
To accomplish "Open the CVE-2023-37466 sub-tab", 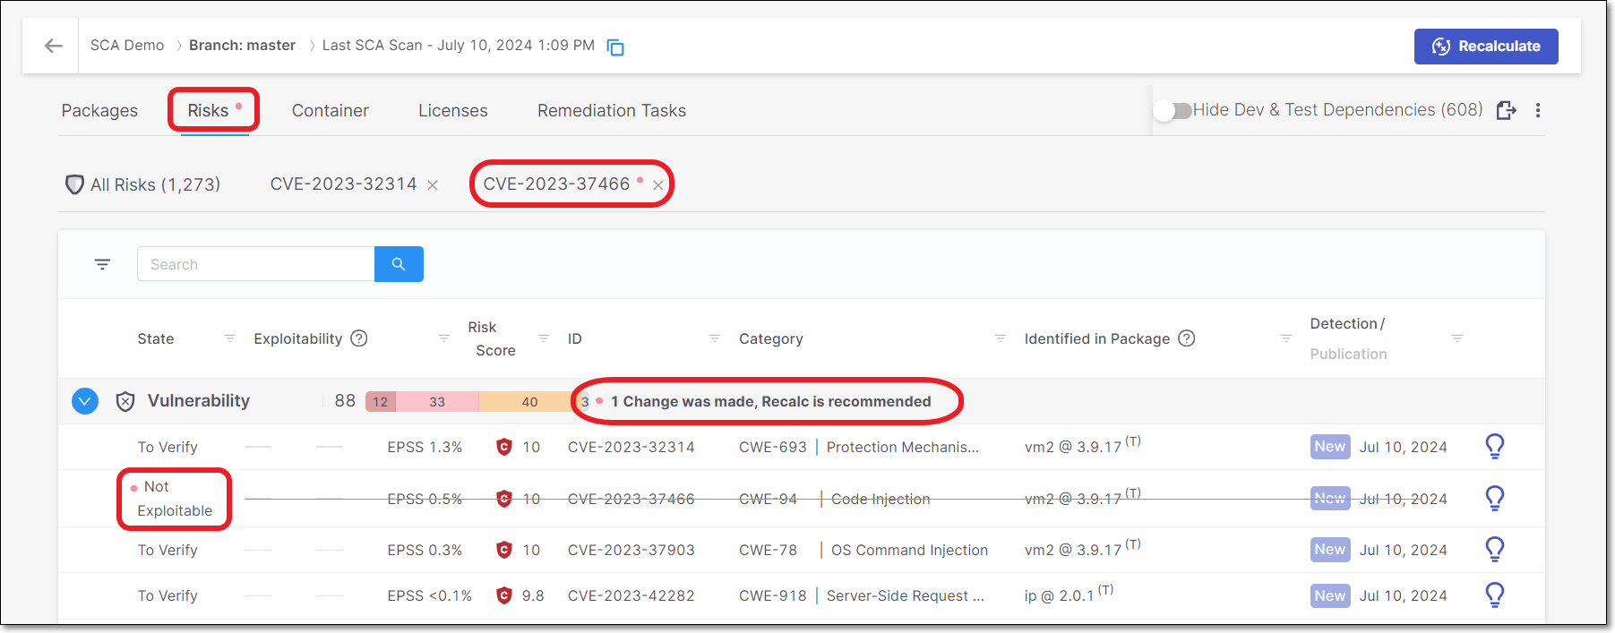I will 556,184.
